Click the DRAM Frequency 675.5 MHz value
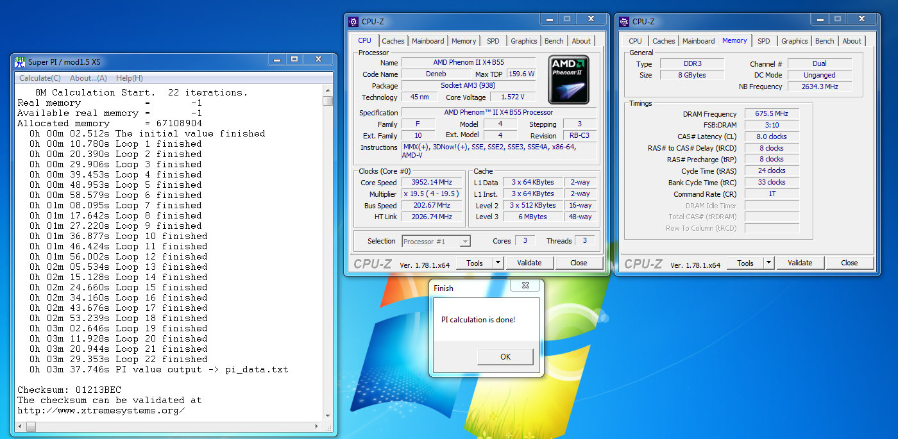This screenshot has width=898, height=439. 772,113
